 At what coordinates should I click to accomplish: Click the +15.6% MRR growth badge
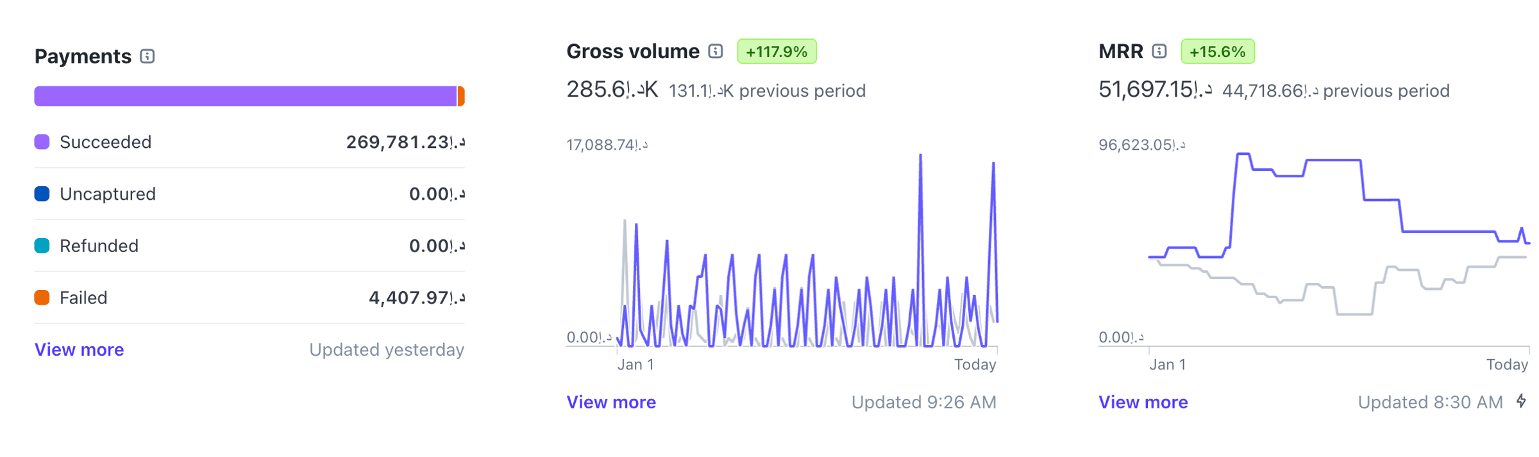(1217, 51)
